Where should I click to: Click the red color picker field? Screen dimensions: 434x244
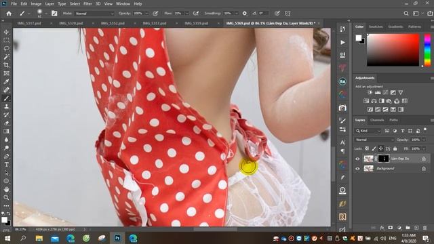pos(393,50)
